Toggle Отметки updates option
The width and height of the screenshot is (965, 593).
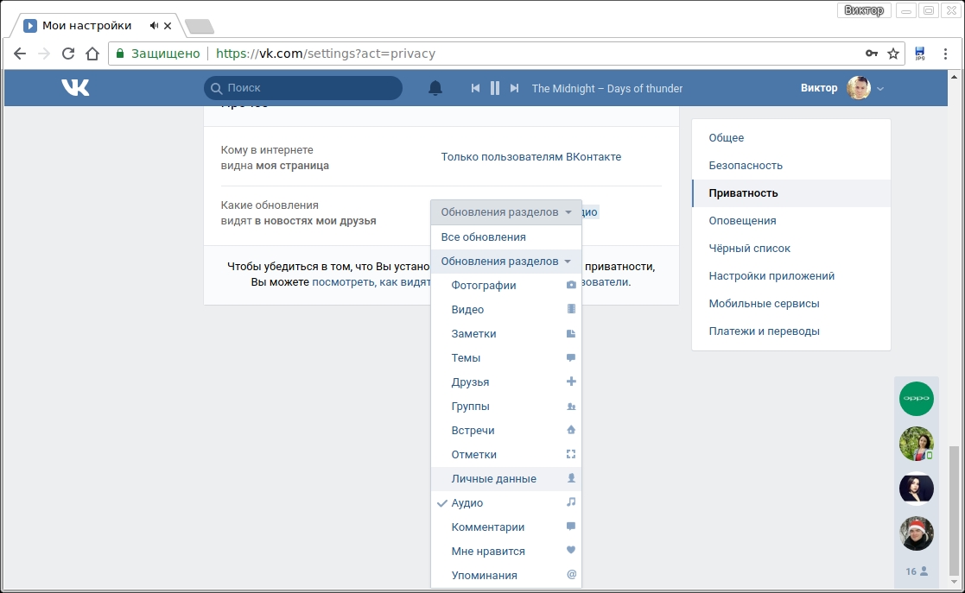tap(506, 455)
